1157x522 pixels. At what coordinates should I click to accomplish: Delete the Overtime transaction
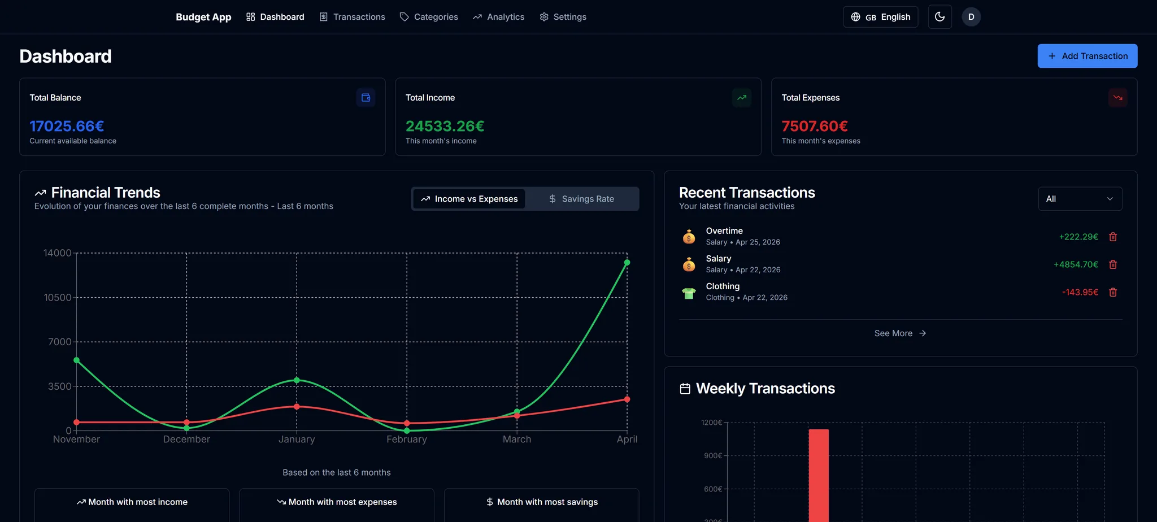tap(1113, 237)
